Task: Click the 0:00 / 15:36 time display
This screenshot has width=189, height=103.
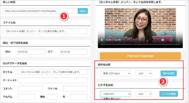Action: (x=113, y=40)
